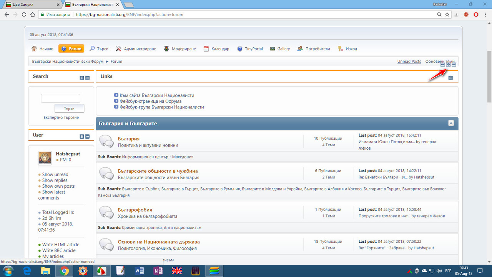
Task: Click the speech bubble icon beside Българофобия
Action: point(106,212)
